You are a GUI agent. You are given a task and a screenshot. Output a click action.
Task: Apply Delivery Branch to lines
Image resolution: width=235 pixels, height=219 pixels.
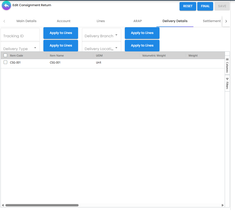[142, 33]
